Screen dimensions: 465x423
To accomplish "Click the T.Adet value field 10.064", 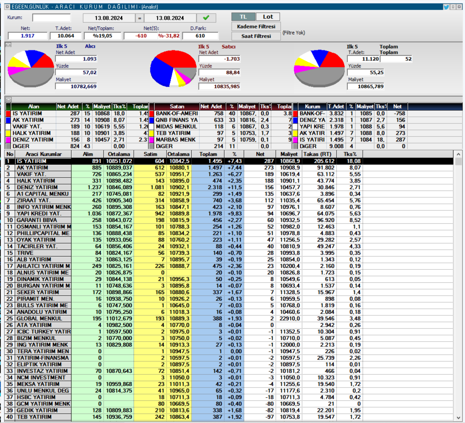I will click(66, 36).
